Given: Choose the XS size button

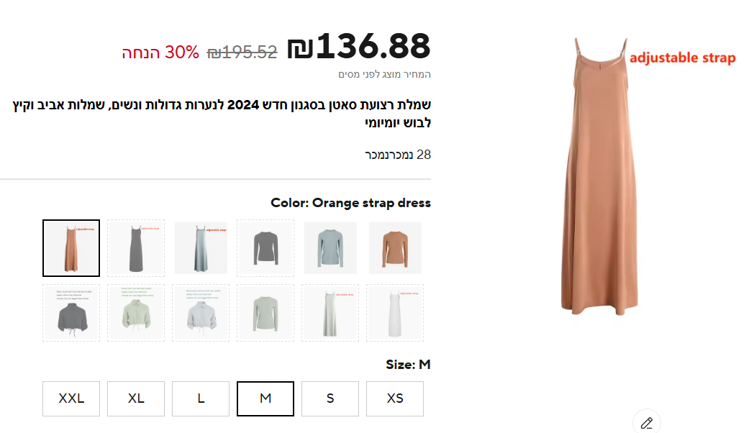Looking at the screenshot, I should (x=395, y=398).
